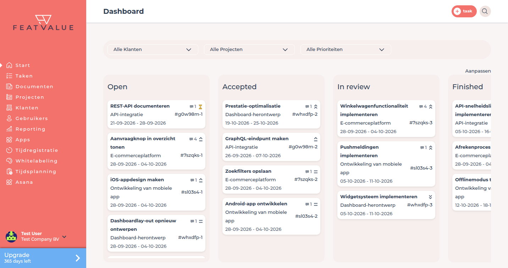Open the Alle Projecten dropdown
Image resolution: width=508 pixels, height=268 pixels.
click(249, 50)
